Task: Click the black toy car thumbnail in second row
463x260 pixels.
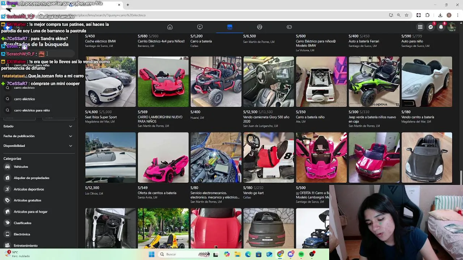Action: click(427, 157)
